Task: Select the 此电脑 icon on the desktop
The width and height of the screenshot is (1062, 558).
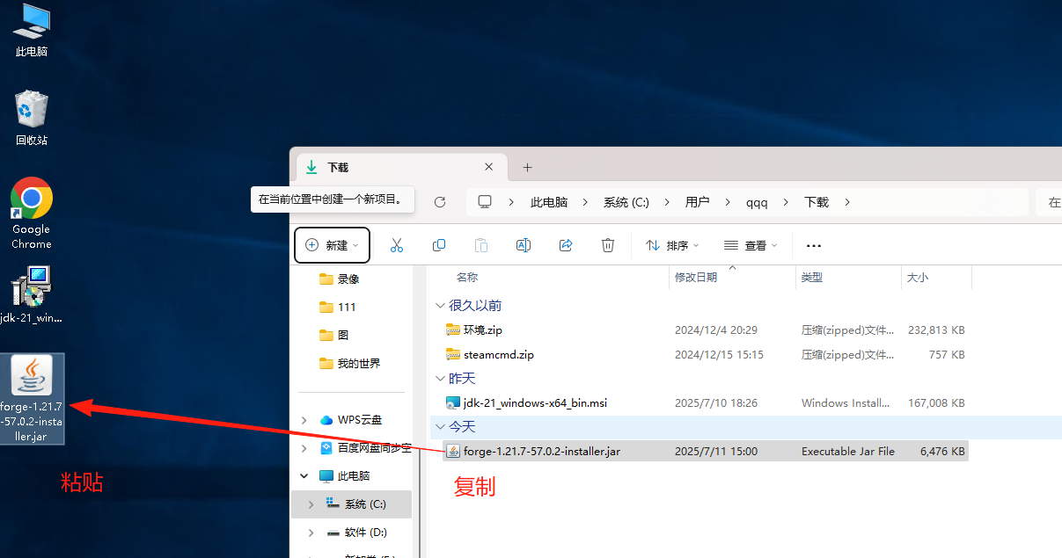Action: [32, 30]
